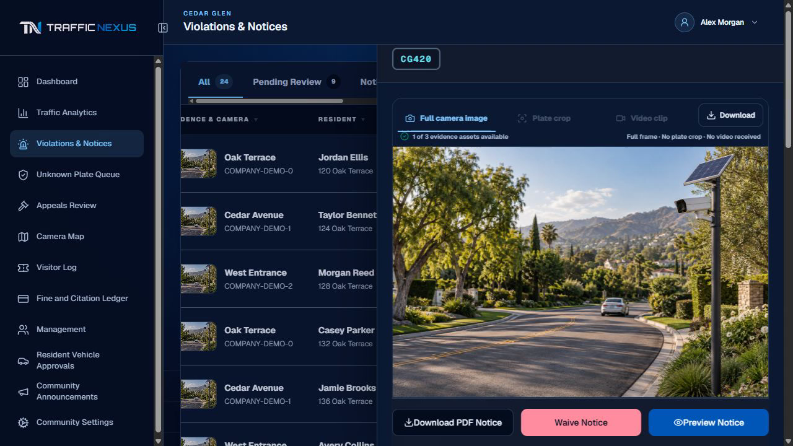Click the Violations & Notices siren icon
Image resolution: width=793 pixels, height=446 pixels.
pyautogui.click(x=23, y=144)
